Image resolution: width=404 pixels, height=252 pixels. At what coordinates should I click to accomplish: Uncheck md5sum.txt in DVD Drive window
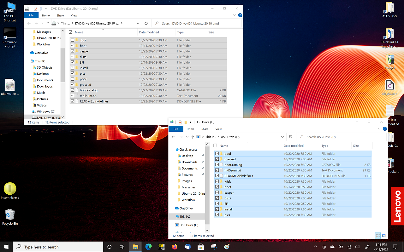(x=73, y=96)
